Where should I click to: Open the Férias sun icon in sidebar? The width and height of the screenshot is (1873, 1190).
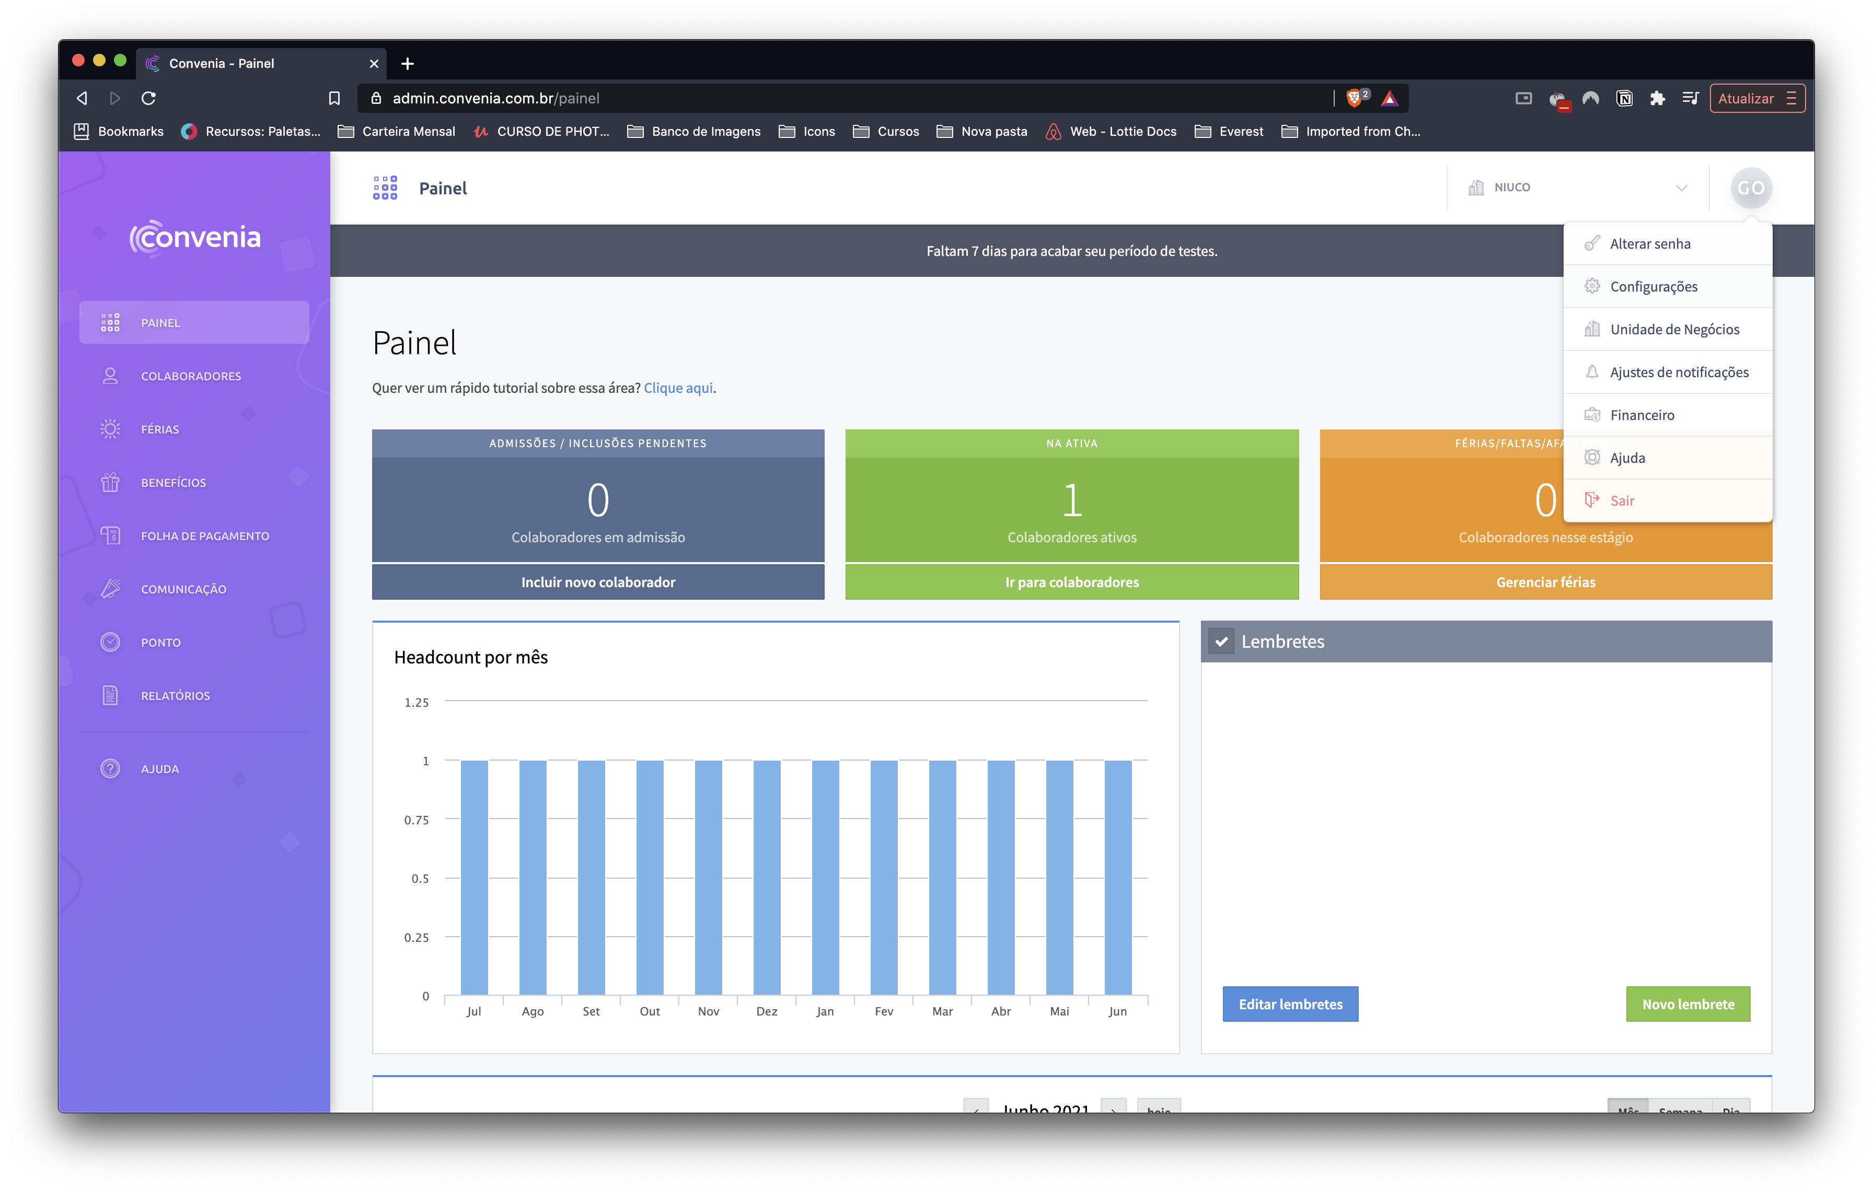pyautogui.click(x=110, y=429)
